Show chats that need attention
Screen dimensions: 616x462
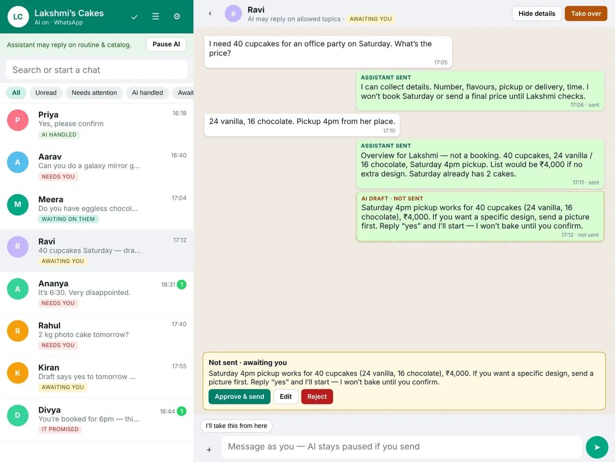click(x=94, y=93)
